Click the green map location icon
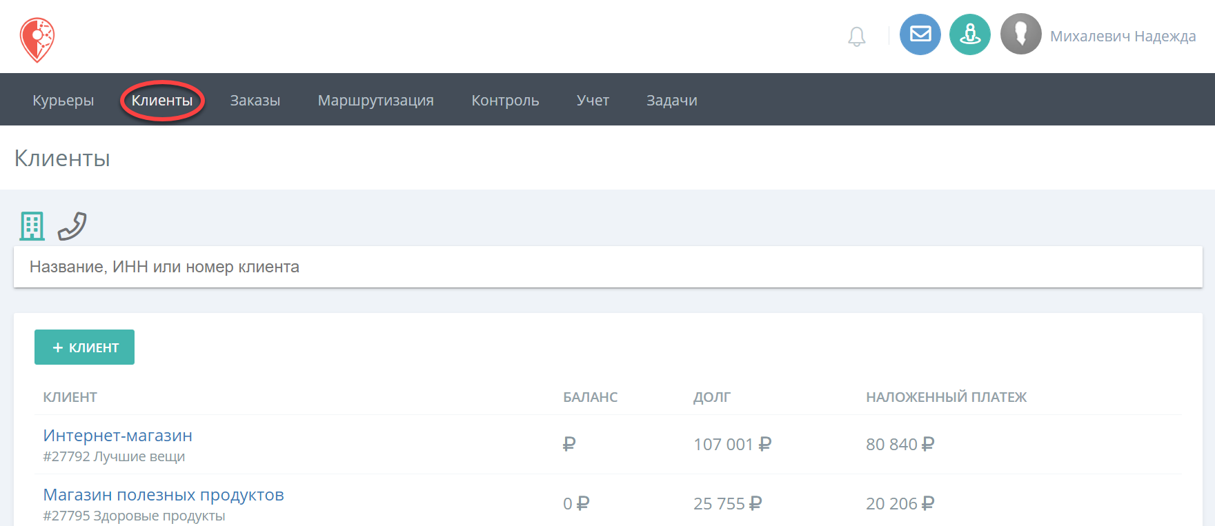Screen dimensions: 1215x526 click(x=970, y=34)
